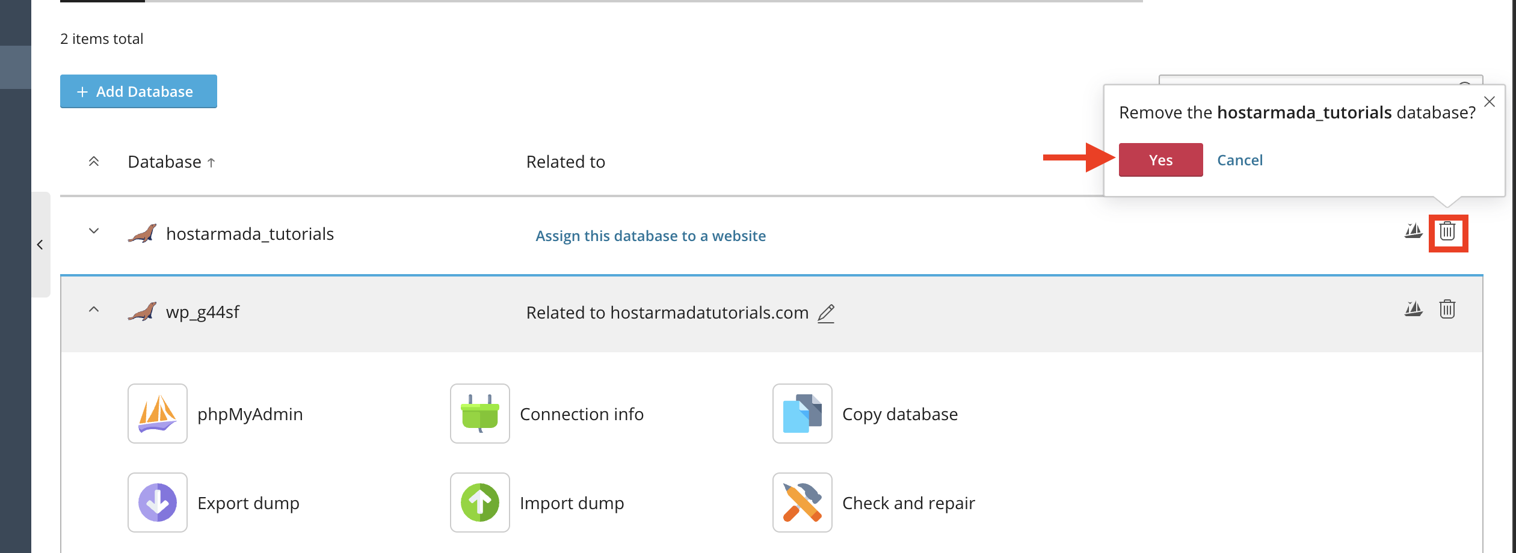The width and height of the screenshot is (1516, 553).
Task: View Connection info for wp_g44sf
Action: tap(479, 414)
